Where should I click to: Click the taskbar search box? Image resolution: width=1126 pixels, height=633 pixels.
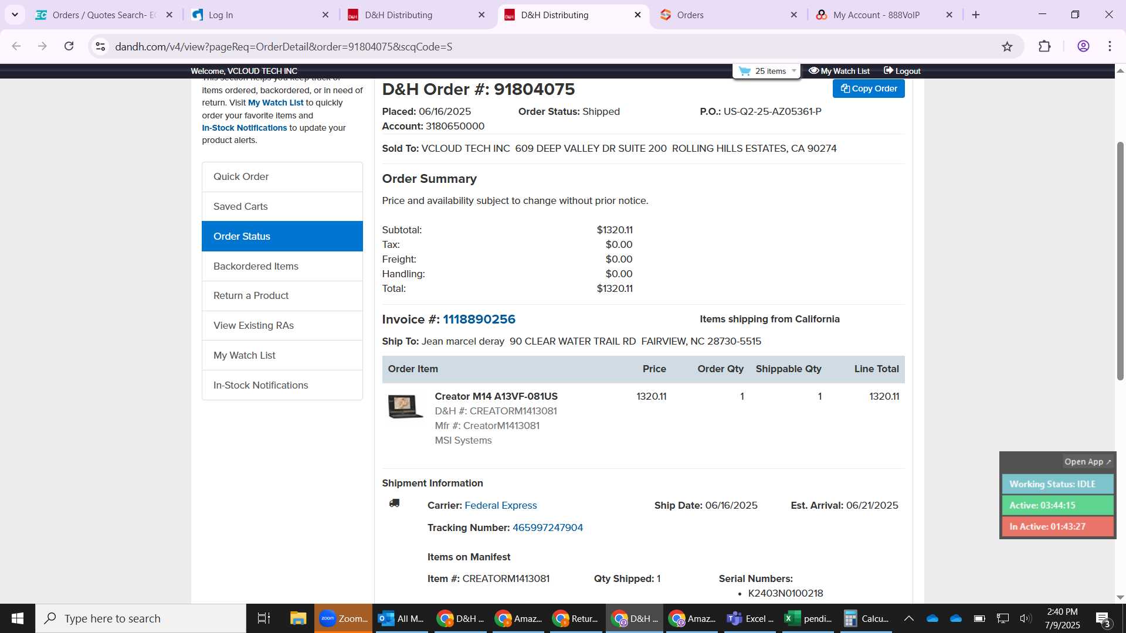pyautogui.click(x=141, y=618)
